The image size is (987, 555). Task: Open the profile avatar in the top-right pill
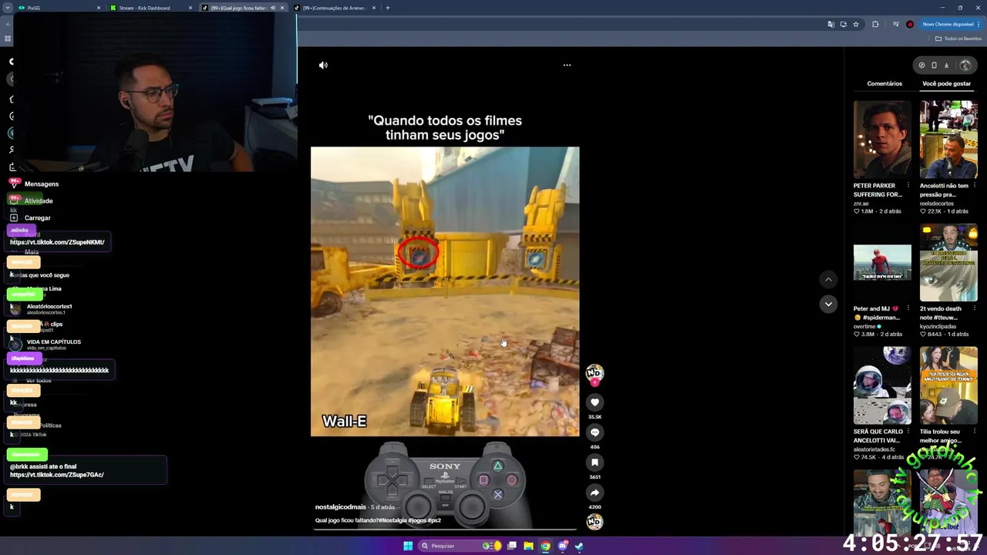tap(965, 66)
